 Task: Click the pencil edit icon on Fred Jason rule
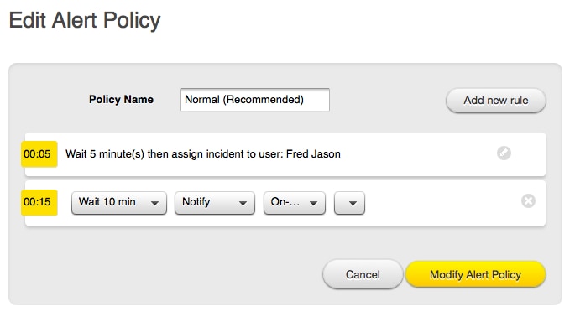coord(504,153)
